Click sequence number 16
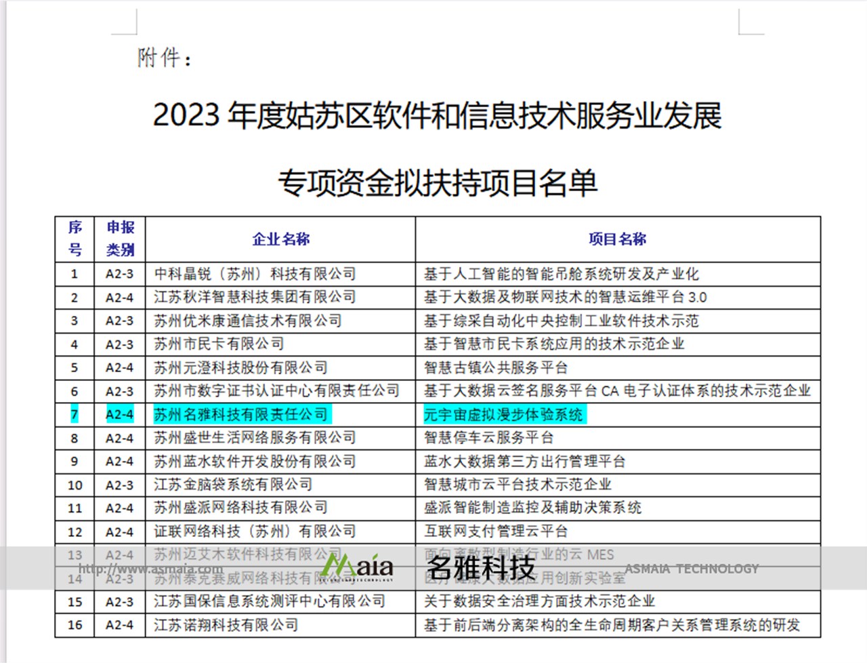Viewport: 867px width, 663px height. tap(75, 625)
